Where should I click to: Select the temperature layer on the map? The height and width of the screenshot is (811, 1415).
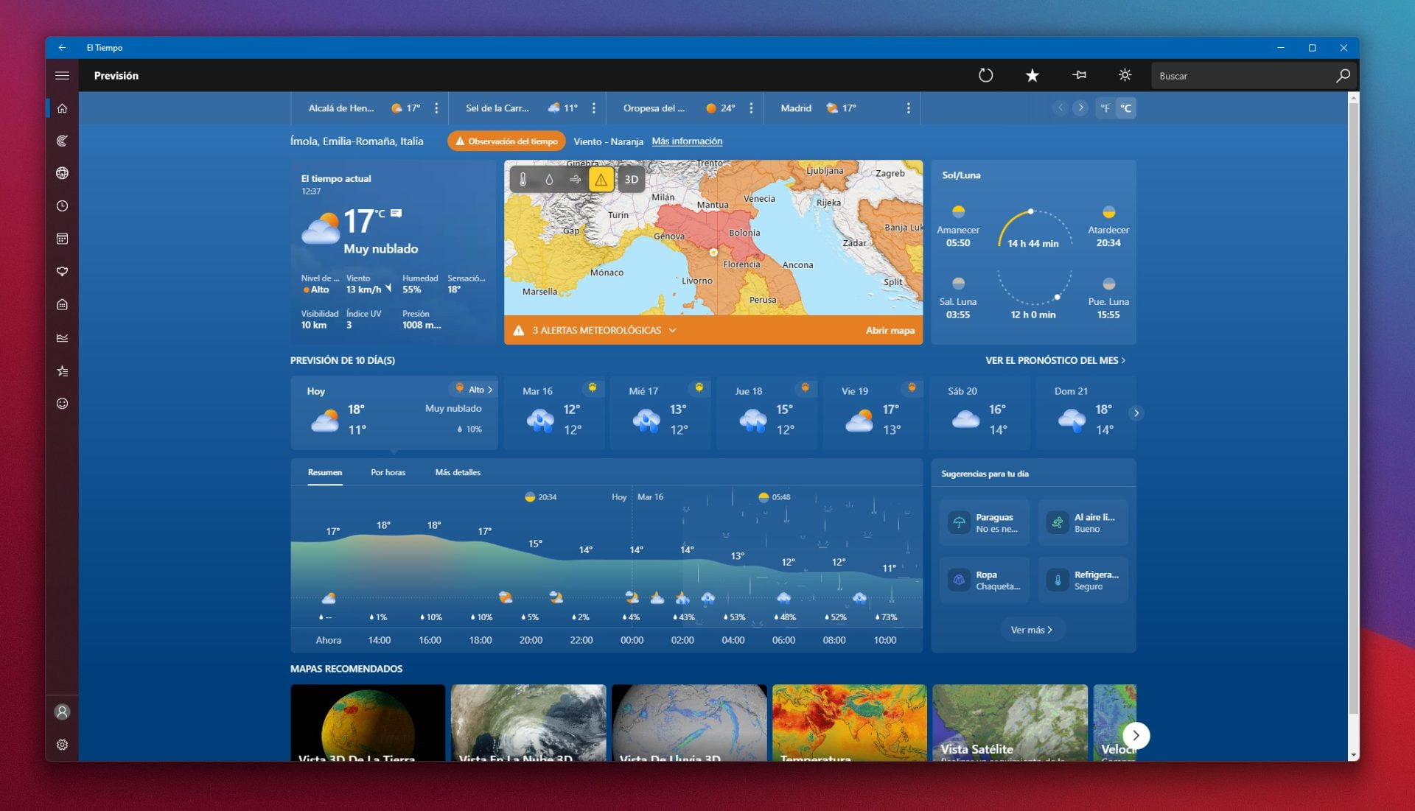[522, 178]
